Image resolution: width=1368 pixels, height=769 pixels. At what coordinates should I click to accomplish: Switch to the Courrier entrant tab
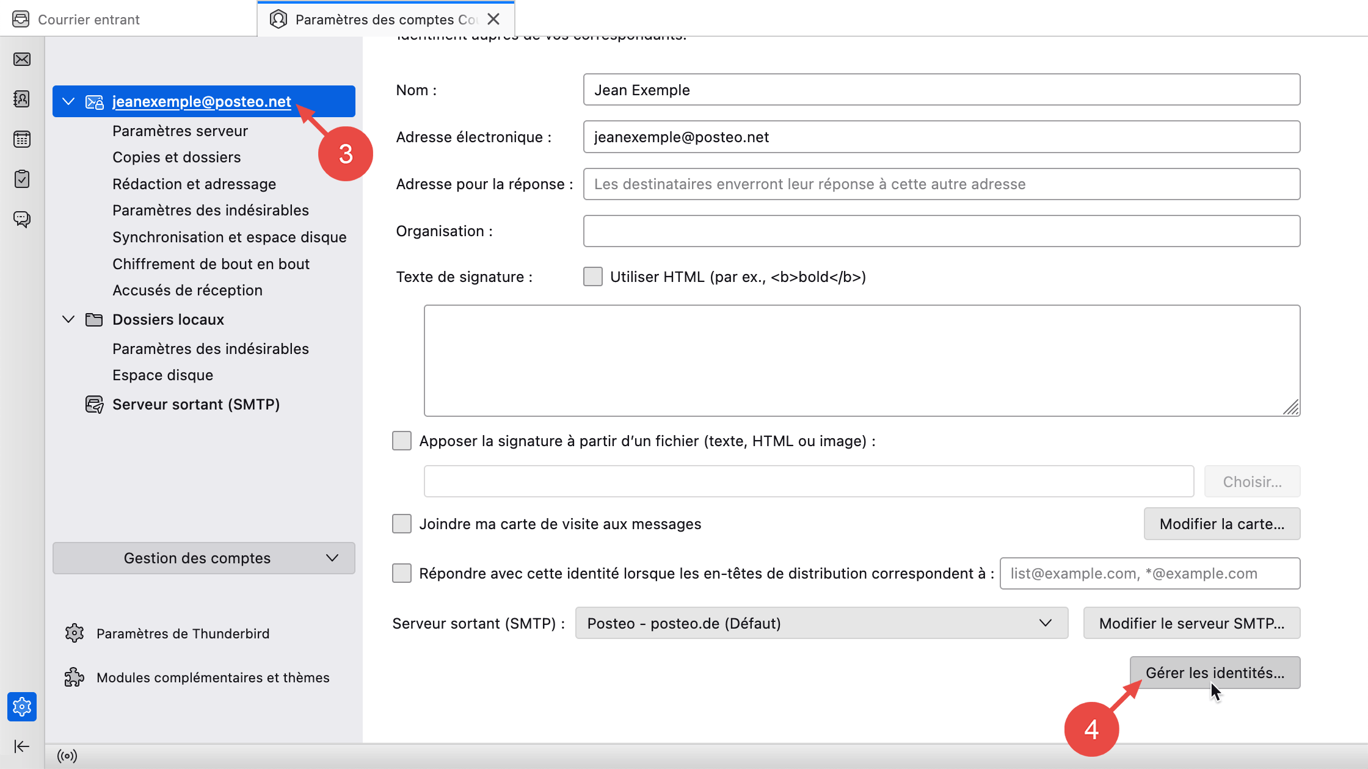click(x=89, y=20)
